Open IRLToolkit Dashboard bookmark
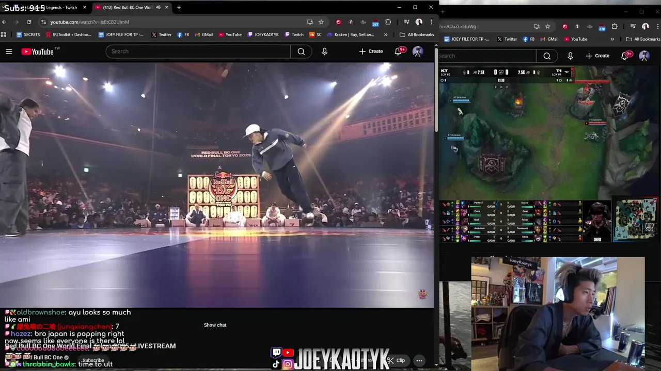661x371 pixels. tap(69, 35)
